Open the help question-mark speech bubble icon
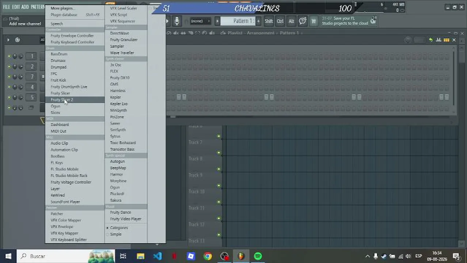 pos(303,21)
